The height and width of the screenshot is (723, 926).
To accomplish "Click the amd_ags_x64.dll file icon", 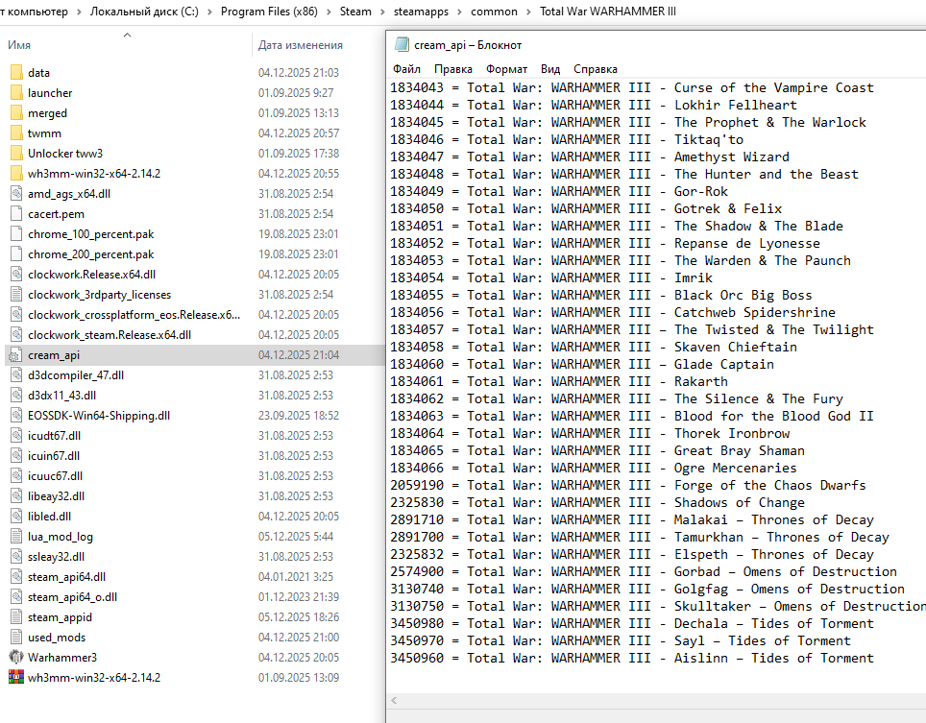I will click(16, 194).
